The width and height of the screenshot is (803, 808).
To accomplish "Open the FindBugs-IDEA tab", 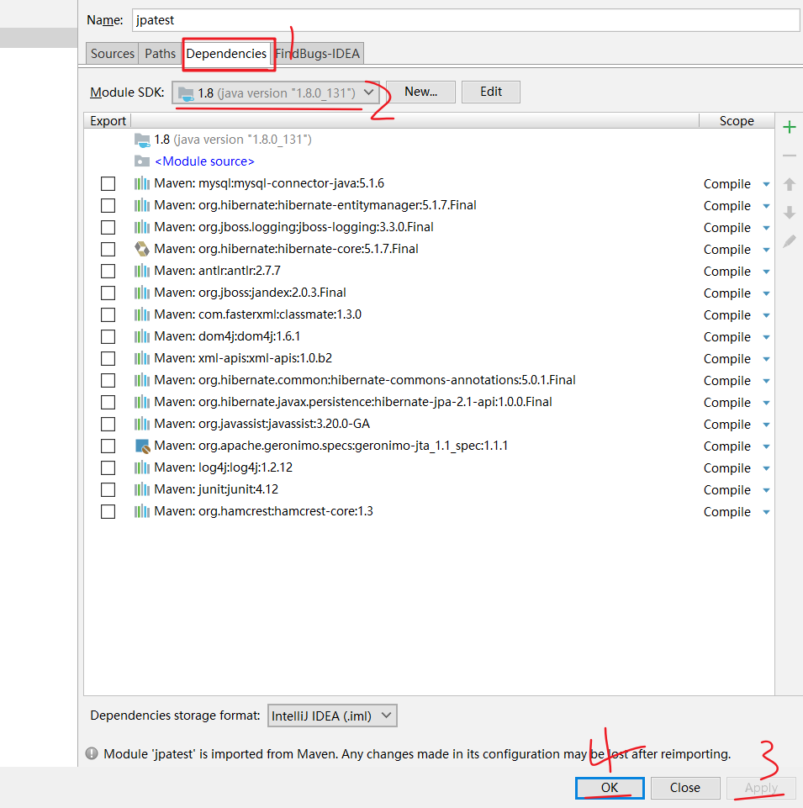I will [x=318, y=54].
